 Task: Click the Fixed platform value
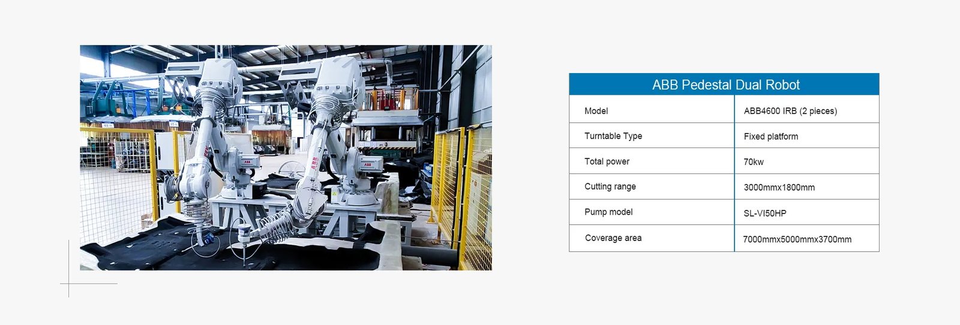[x=770, y=137]
